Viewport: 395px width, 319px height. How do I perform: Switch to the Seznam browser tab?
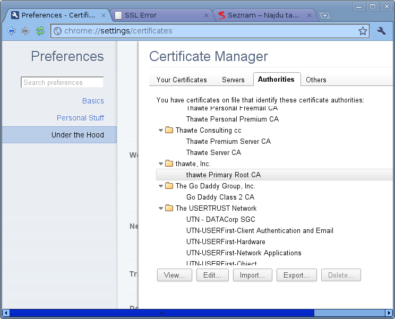click(263, 15)
